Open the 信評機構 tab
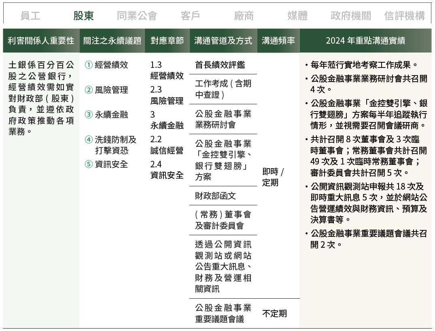The width and height of the screenshot is (435, 331). click(x=404, y=16)
